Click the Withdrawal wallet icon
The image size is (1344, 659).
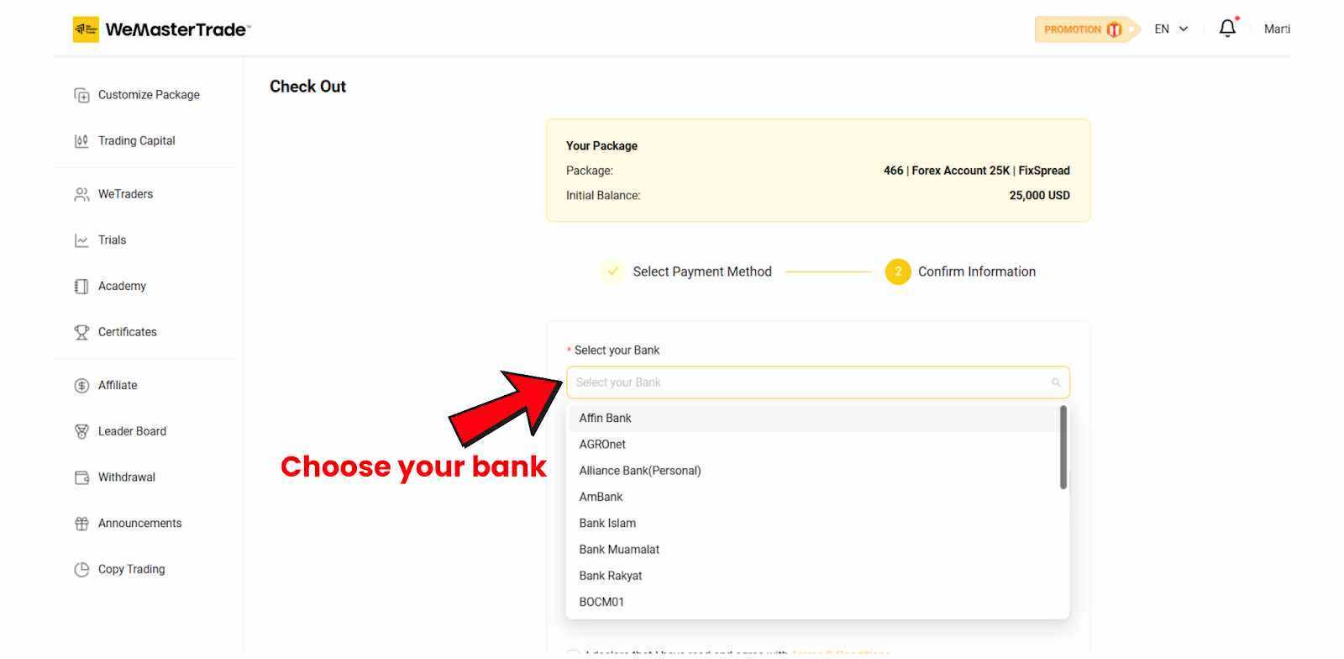click(81, 477)
